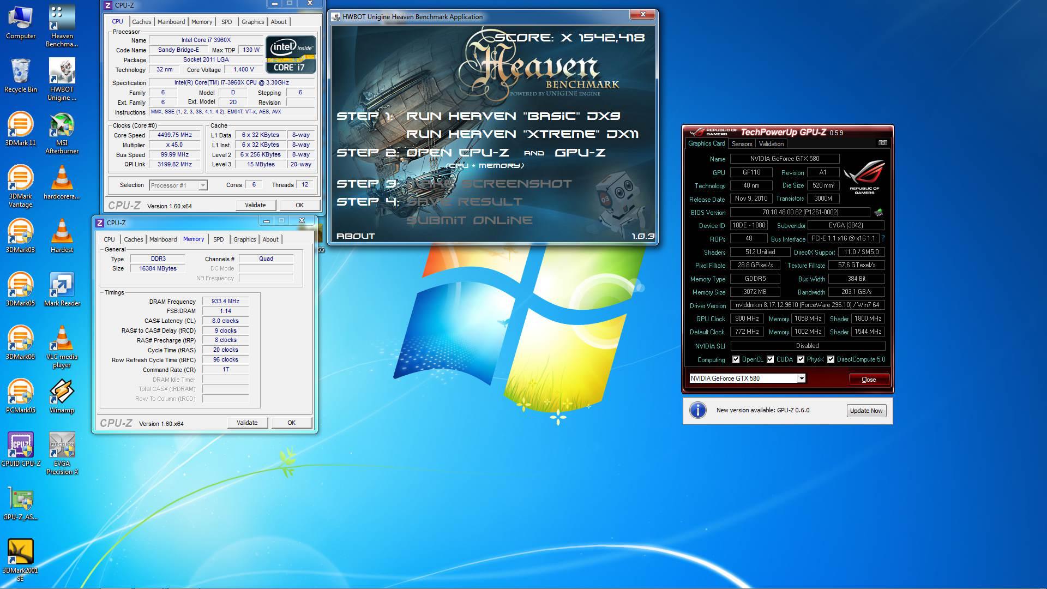Toggle the DirectCompute 5.0 checkbox
The height and width of the screenshot is (589, 1047).
[831, 359]
